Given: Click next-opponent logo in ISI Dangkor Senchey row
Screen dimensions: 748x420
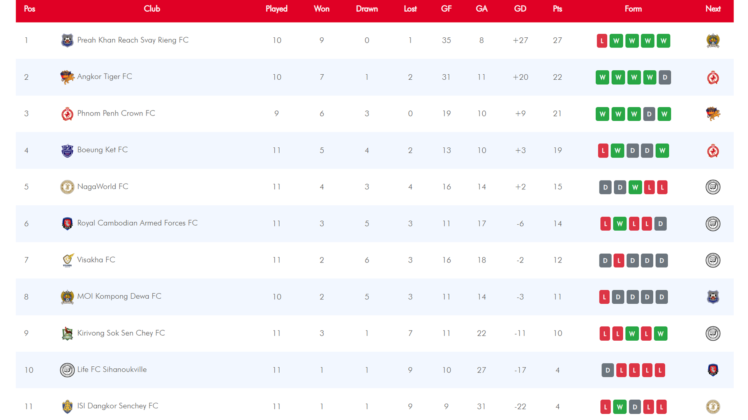Looking at the screenshot, I should [713, 406].
